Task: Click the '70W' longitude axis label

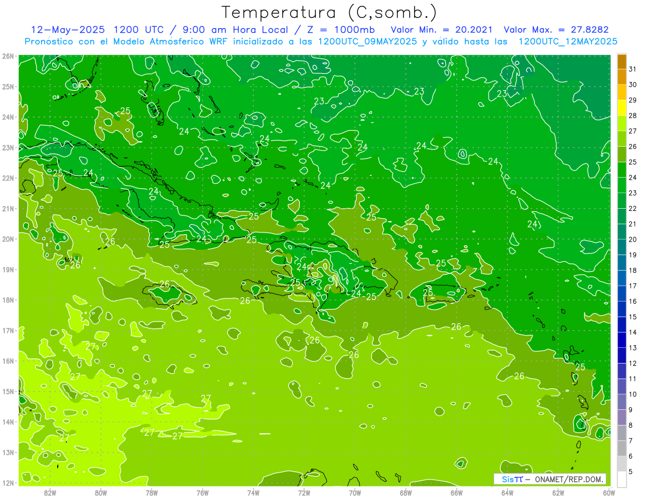Action: [x=355, y=492]
